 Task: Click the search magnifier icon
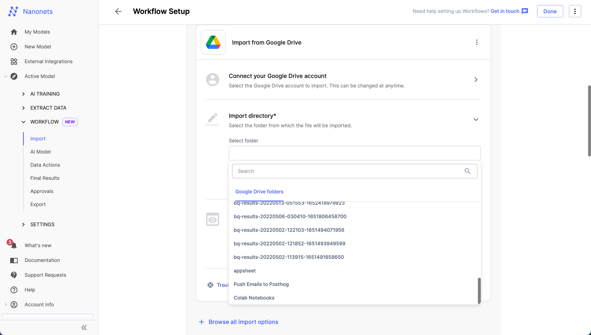(467, 171)
